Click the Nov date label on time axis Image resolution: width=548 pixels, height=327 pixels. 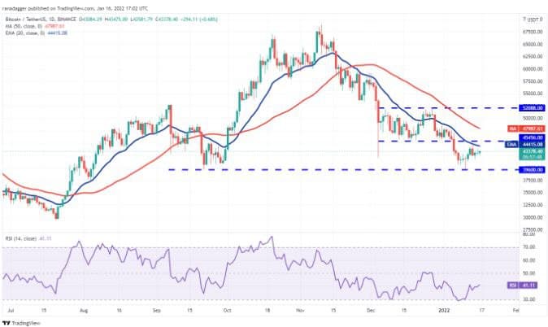[300, 310]
